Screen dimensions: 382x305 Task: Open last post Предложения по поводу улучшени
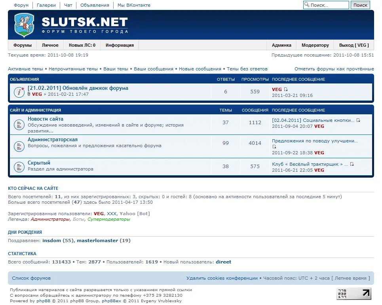pos(315,141)
